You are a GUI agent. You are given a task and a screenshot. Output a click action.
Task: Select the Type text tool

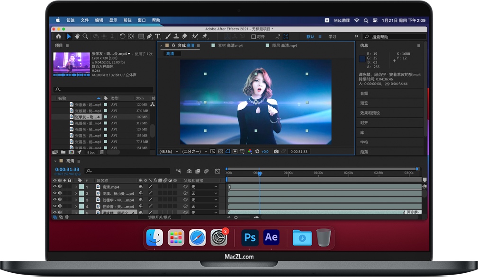158,36
